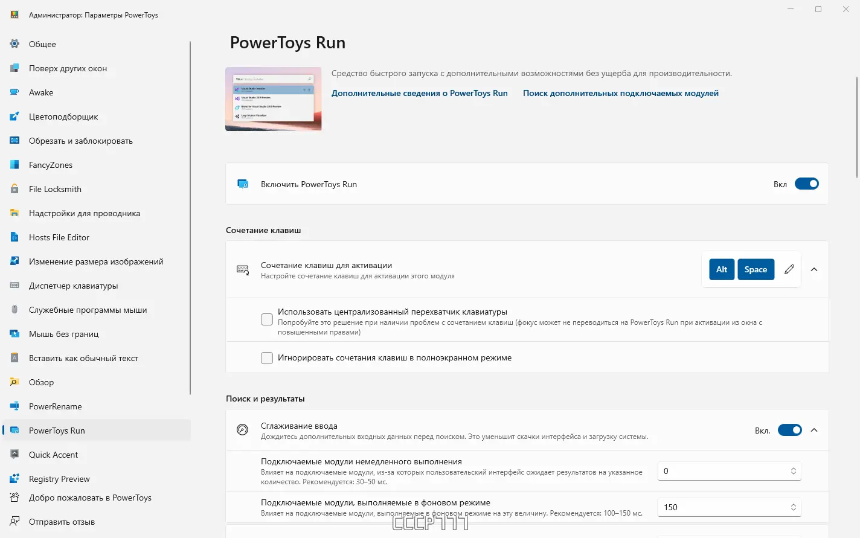This screenshot has height=538, width=860.
Task: Click the spinner arrows on the 0 value box
Action: point(794,471)
